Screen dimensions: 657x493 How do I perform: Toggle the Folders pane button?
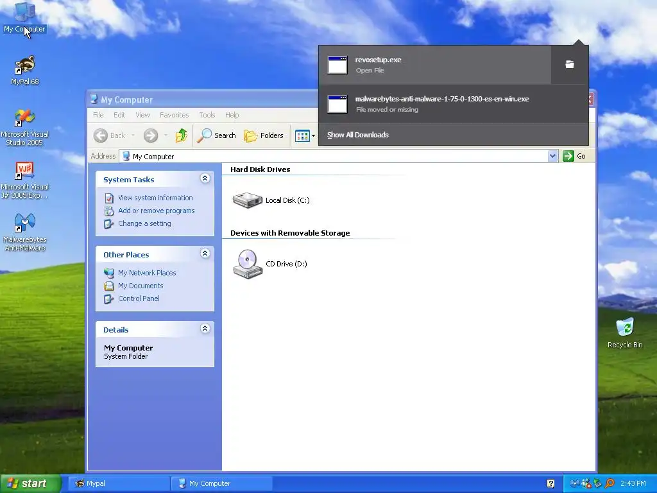[264, 135]
